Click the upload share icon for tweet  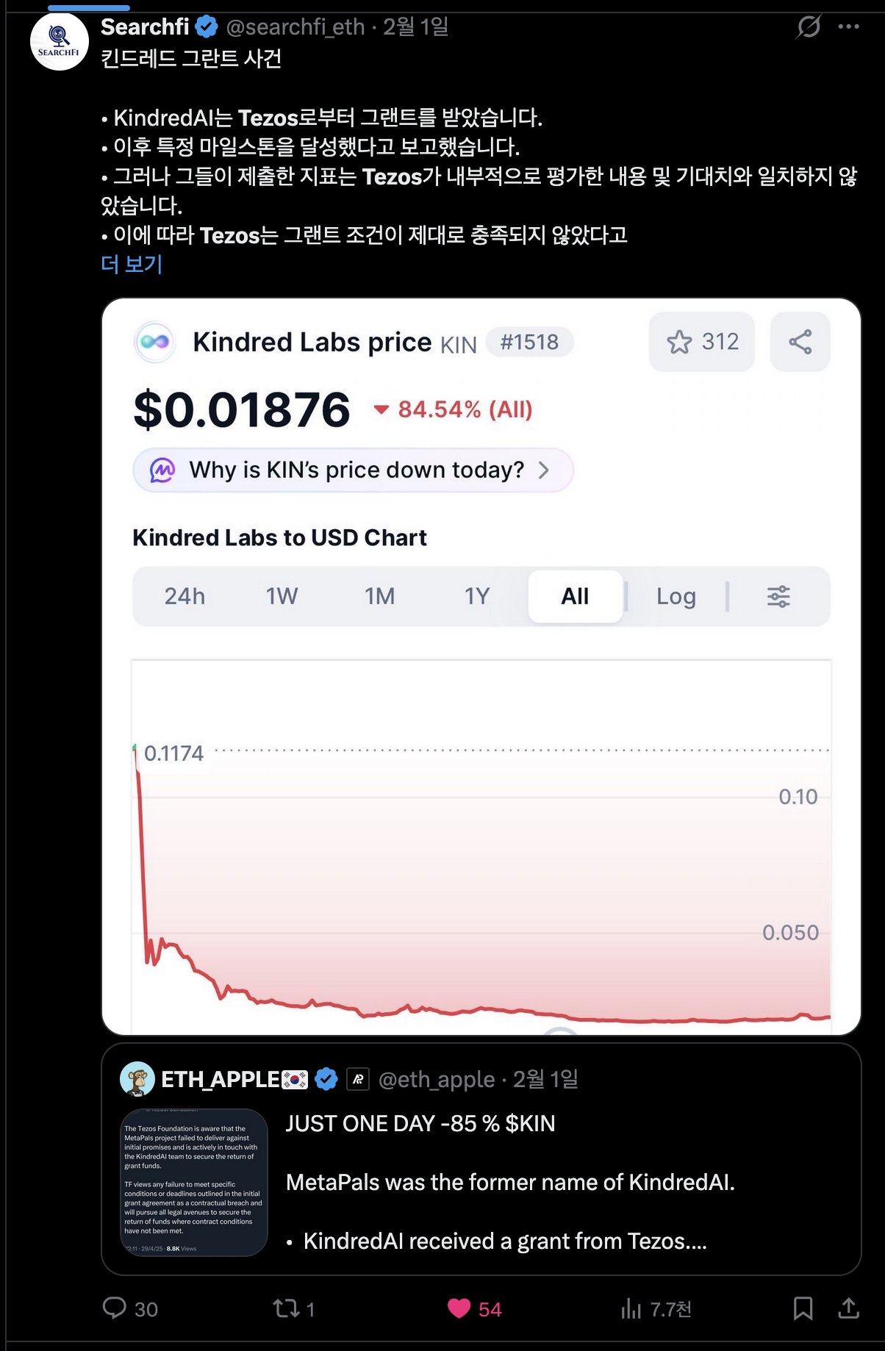(848, 1308)
